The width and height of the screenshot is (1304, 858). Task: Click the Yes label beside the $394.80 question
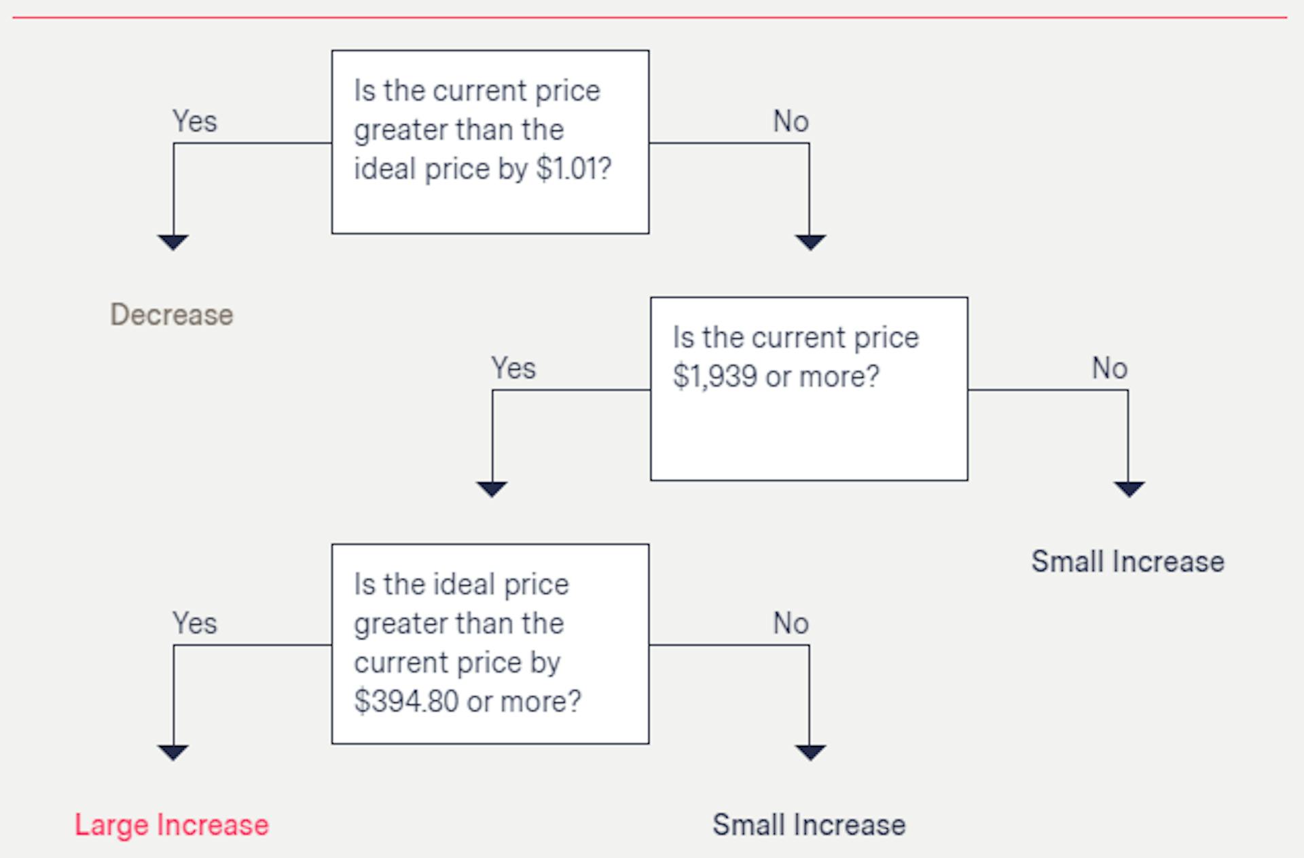pos(195,623)
